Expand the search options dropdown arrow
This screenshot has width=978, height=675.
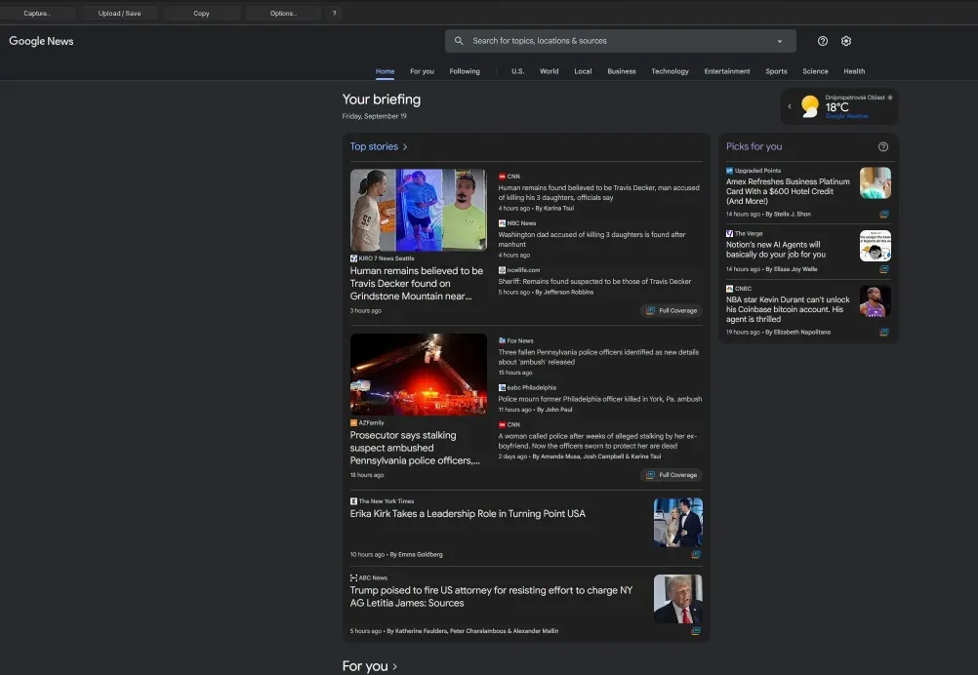(x=779, y=41)
